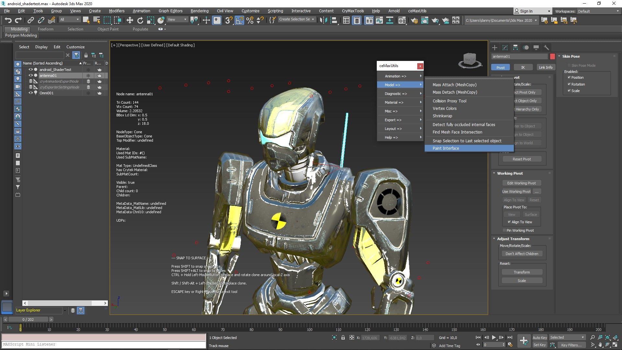Click the Reset Pivot button

pos(522,159)
